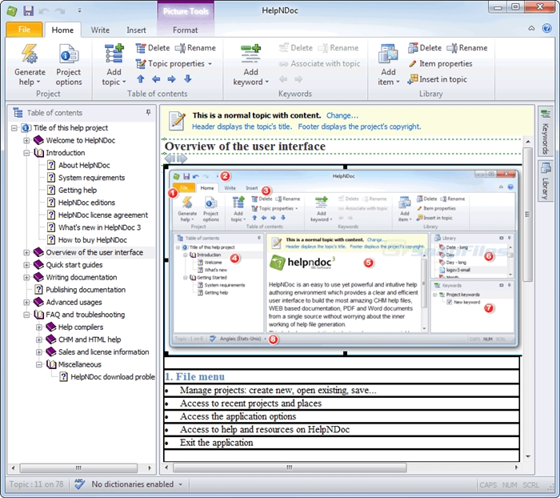Collapse the Miscellaneous node
The image size is (560, 498).
coord(39,364)
